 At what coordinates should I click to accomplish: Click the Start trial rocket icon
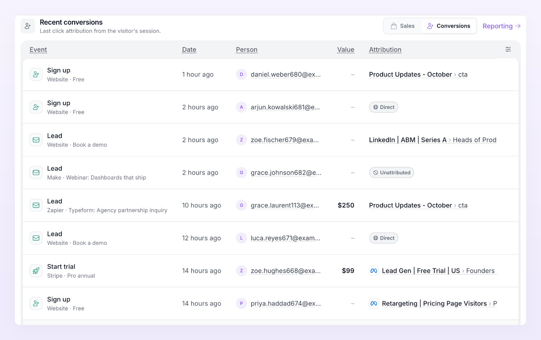pyautogui.click(x=36, y=271)
